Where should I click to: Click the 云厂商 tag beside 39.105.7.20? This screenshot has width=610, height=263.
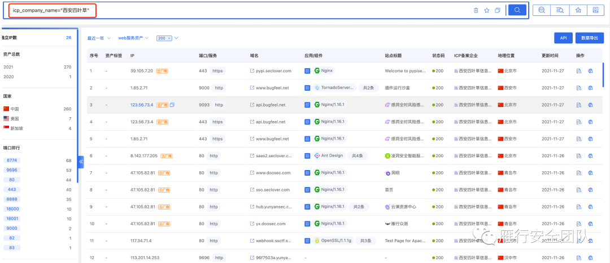(x=162, y=71)
